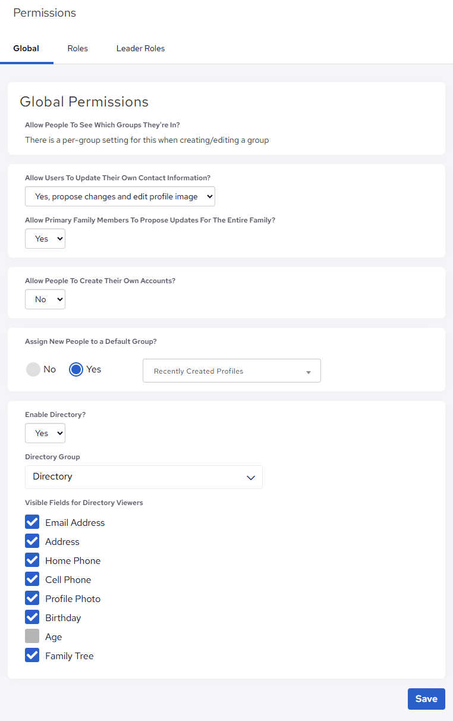Screen dimensions: 453x721
Task: Open the account creation dropdown
Action: point(45,299)
